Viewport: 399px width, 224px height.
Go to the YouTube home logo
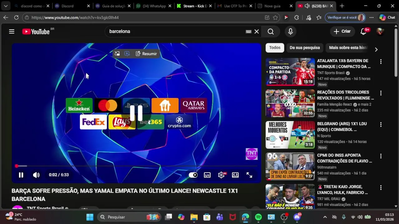(x=36, y=31)
